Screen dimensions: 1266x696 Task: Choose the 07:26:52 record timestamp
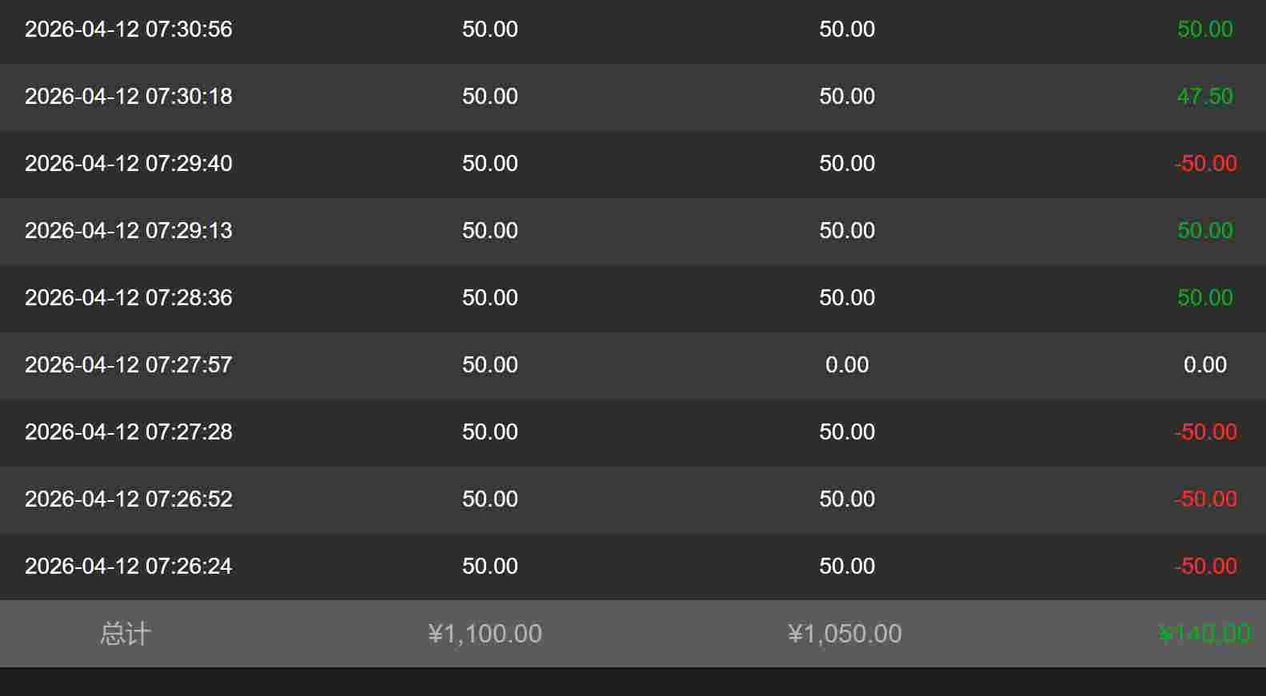(x=128, y=499)
